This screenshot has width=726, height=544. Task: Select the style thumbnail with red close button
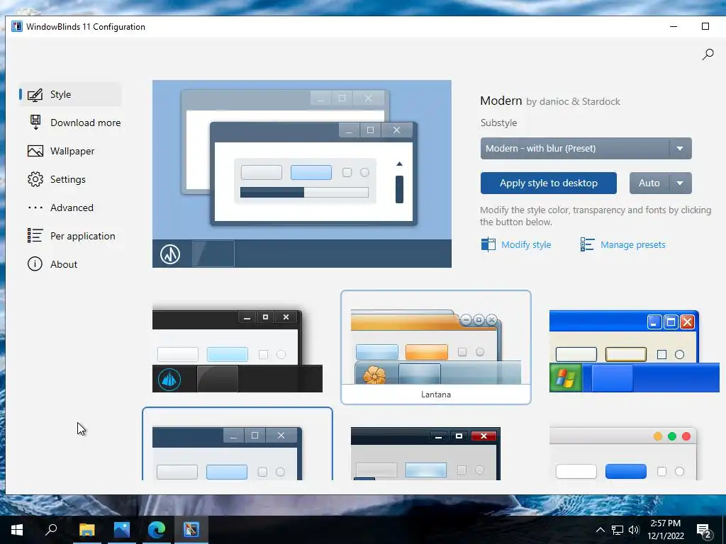pyautogui.click(x=425, y=453)
